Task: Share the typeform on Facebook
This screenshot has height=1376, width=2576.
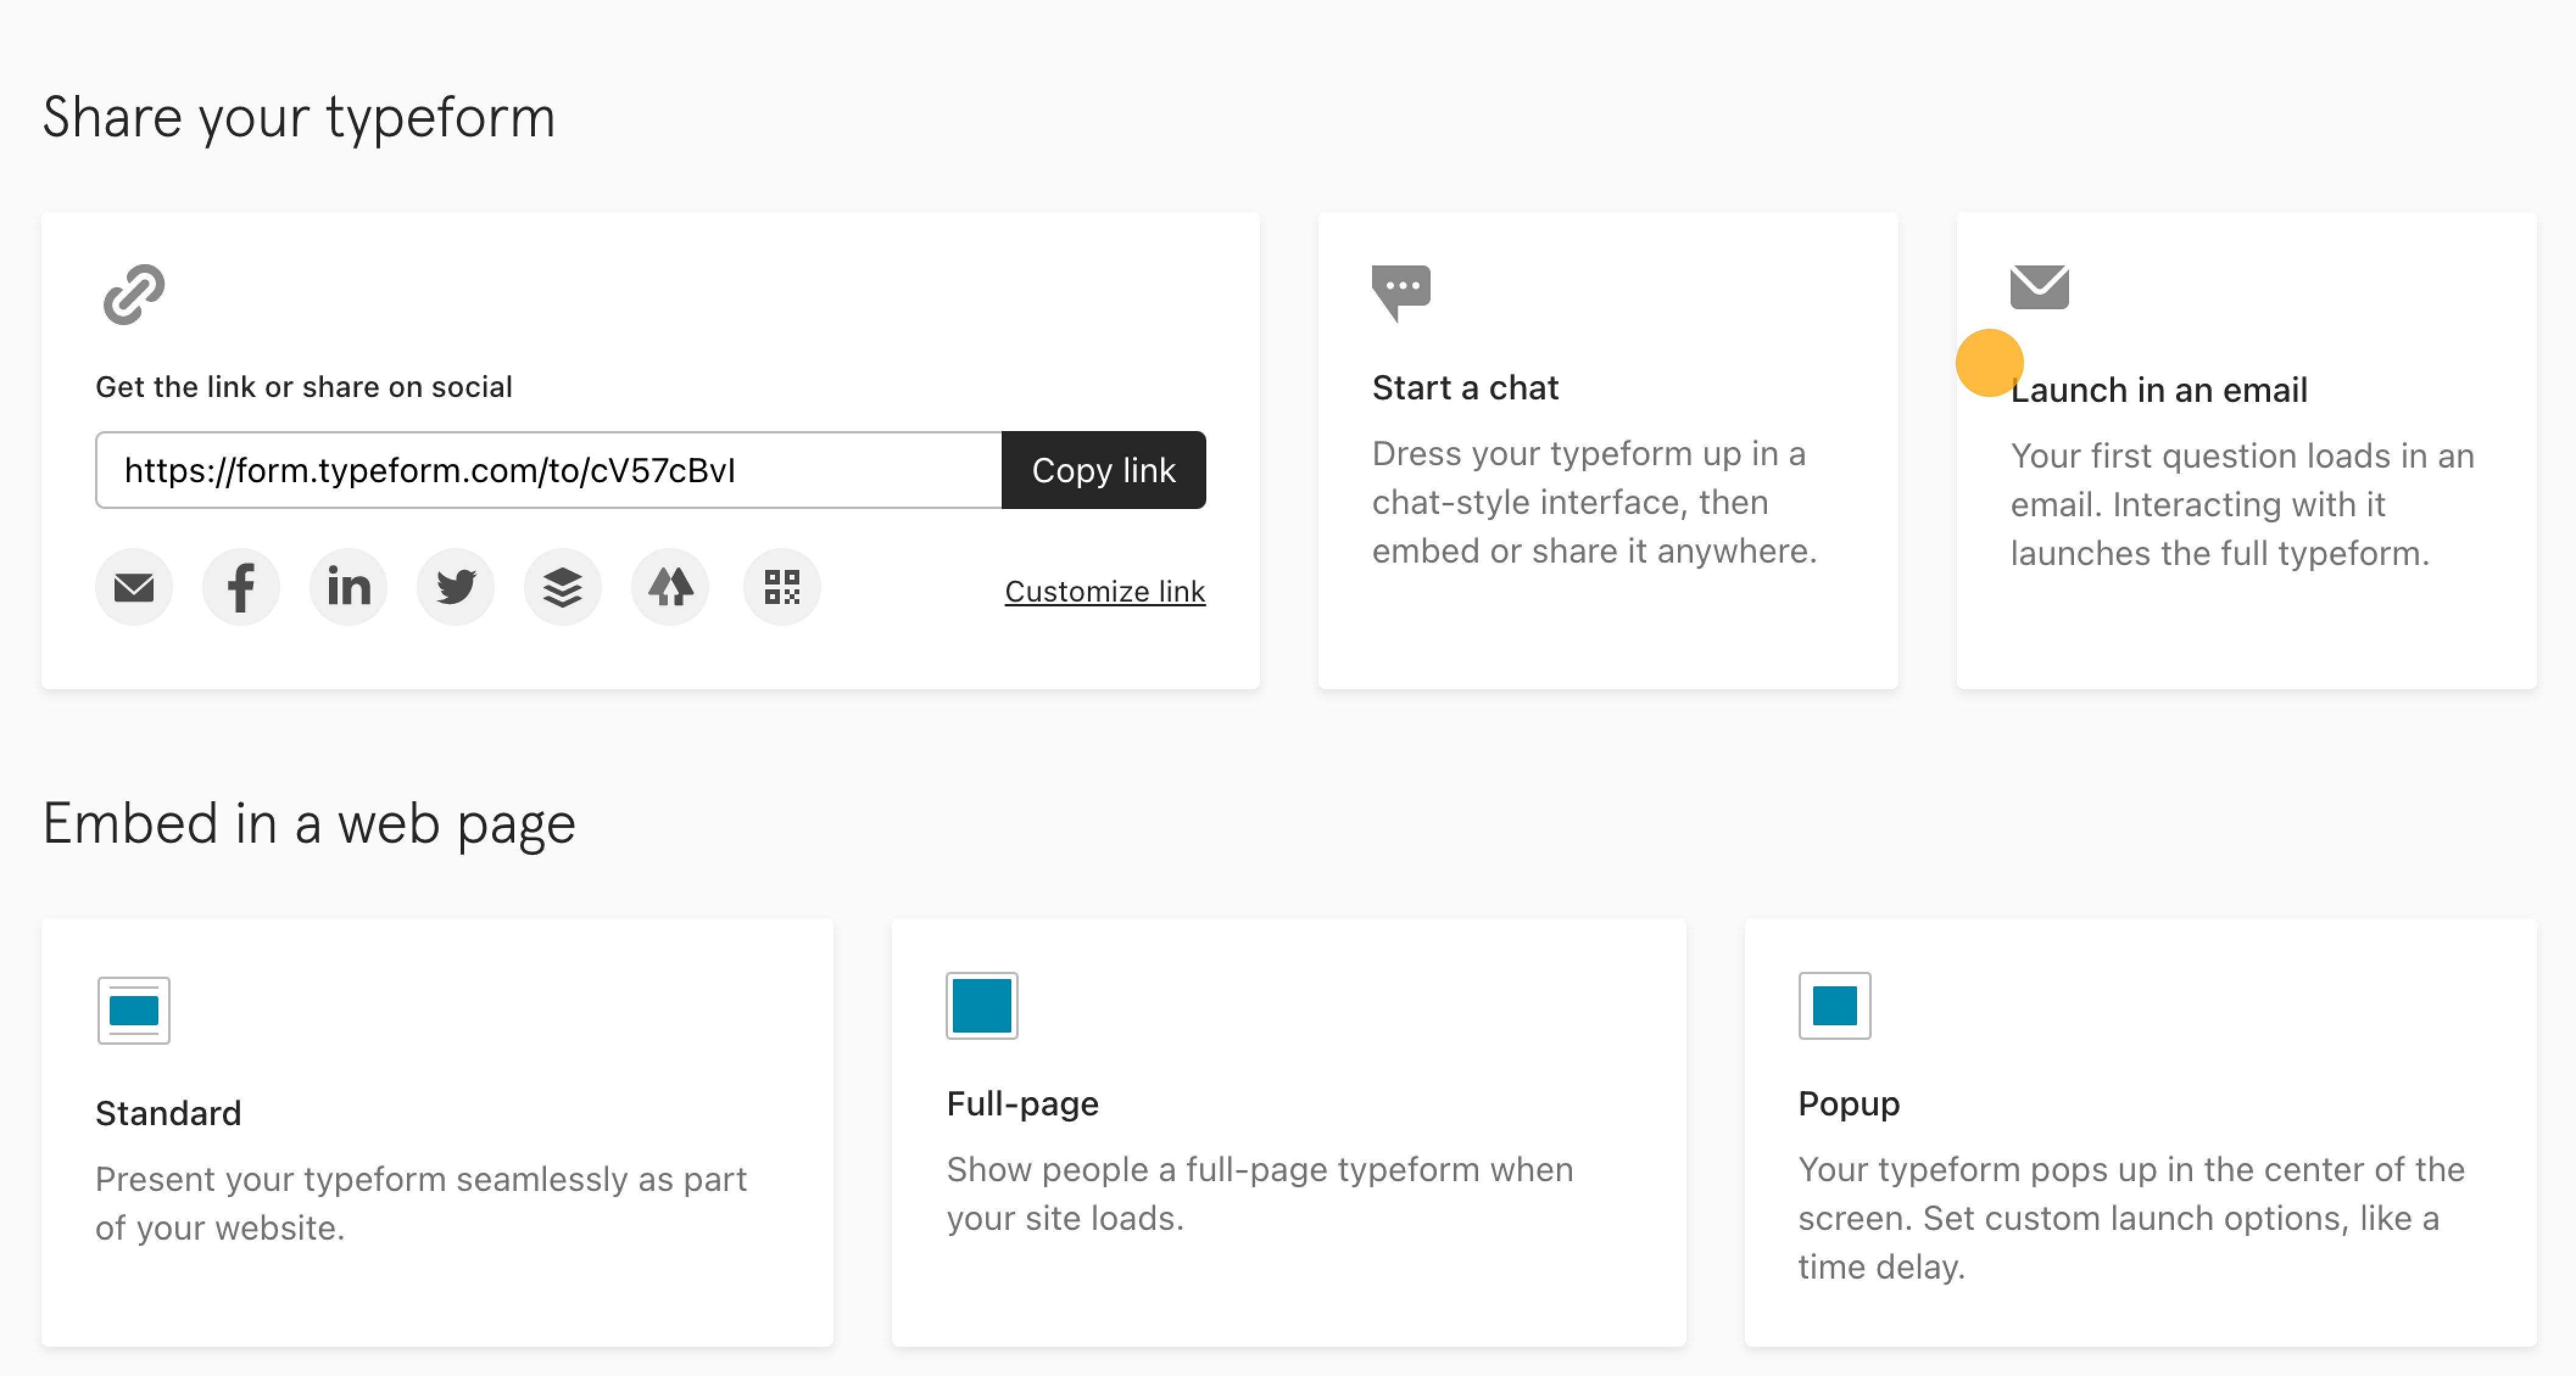Action: pos(241,588)
